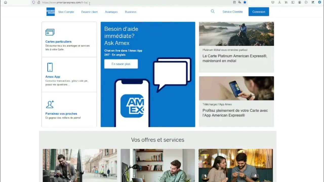This screenshot has height=182, width=324.
Task: Click 'Téléchargez l'App Amex' text
Action: (x=217, y=104)
